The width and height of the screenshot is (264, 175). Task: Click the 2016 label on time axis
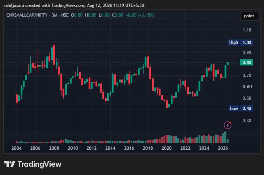click(x=129, y=148)
